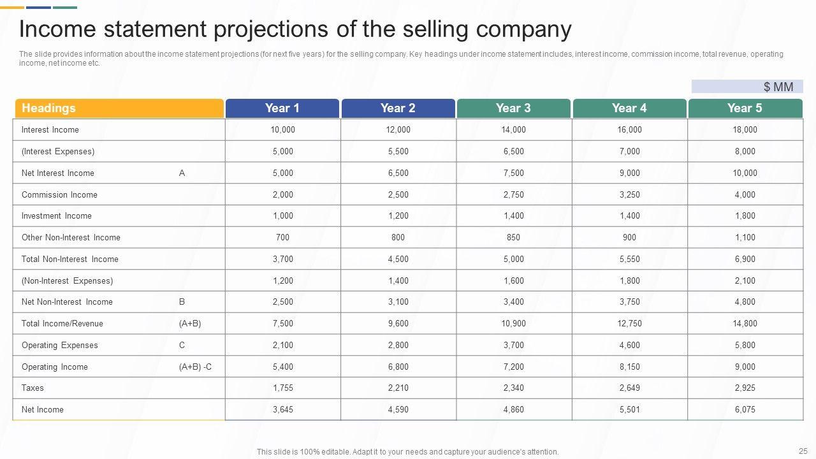This screenshot has width=816, height=459.
Task: Select the Year 1 column header
Action: click(282, 108)
